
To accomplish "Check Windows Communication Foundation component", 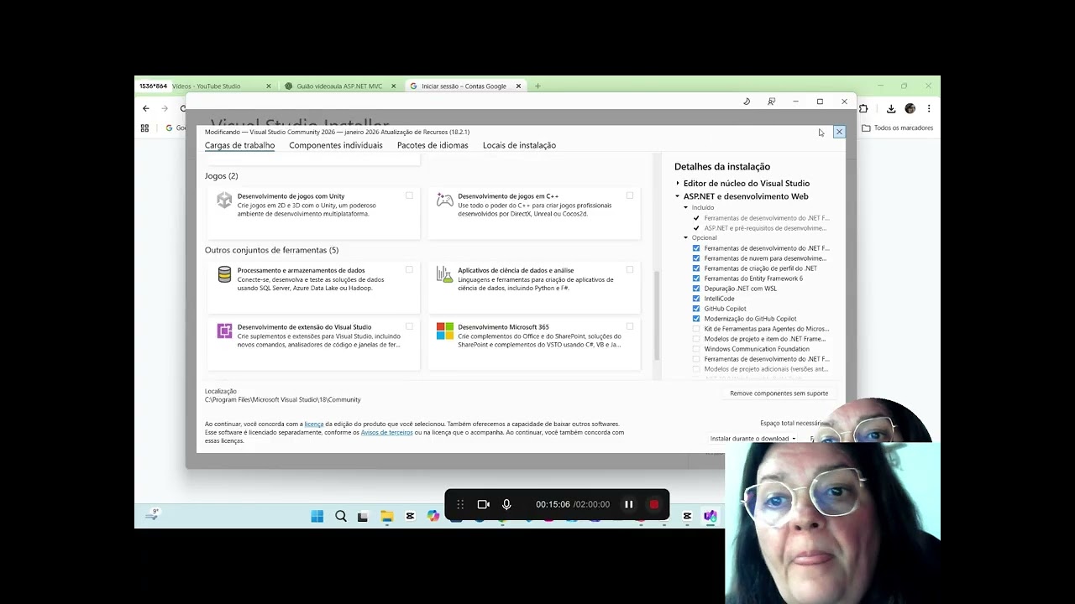I will tap(696, 349).
